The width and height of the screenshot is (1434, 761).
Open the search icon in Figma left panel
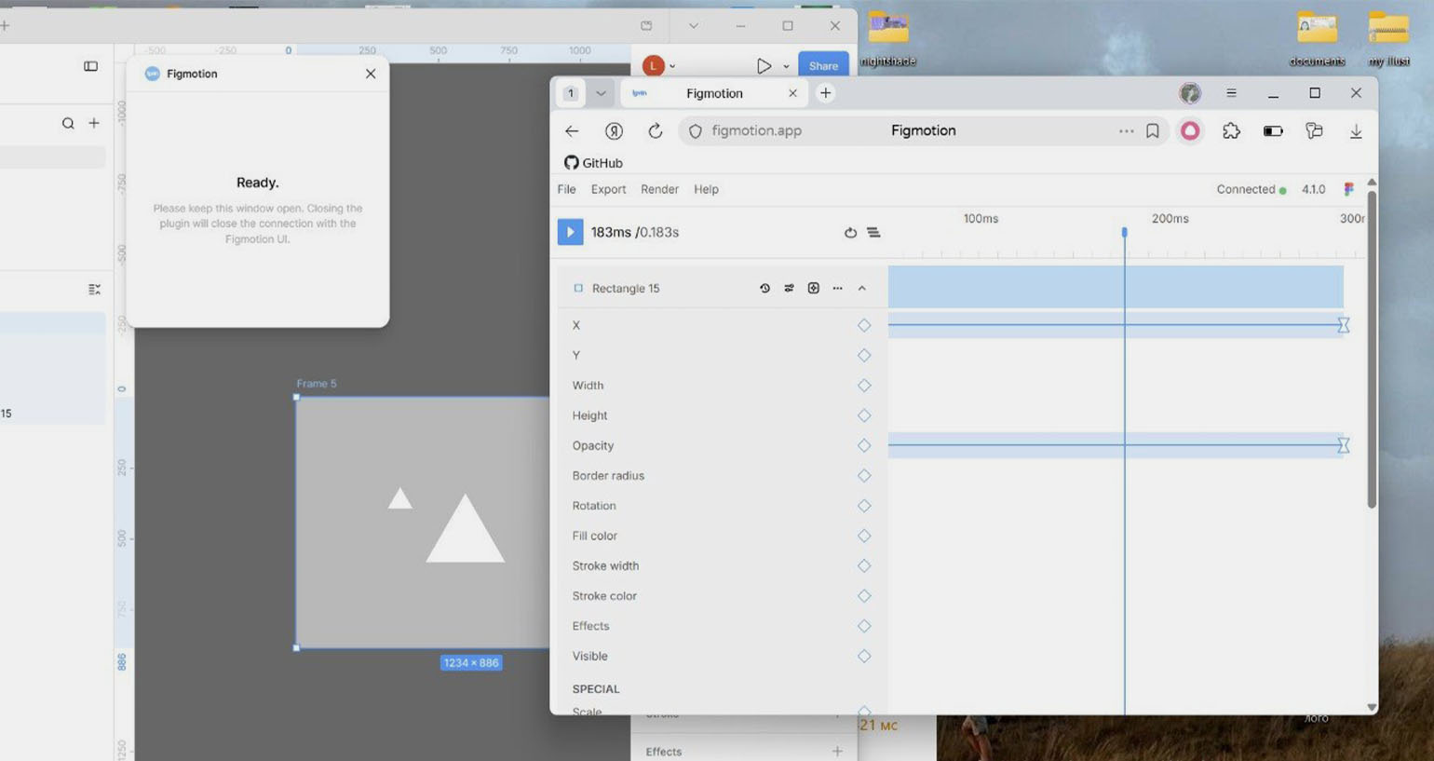tap(68, 123)
